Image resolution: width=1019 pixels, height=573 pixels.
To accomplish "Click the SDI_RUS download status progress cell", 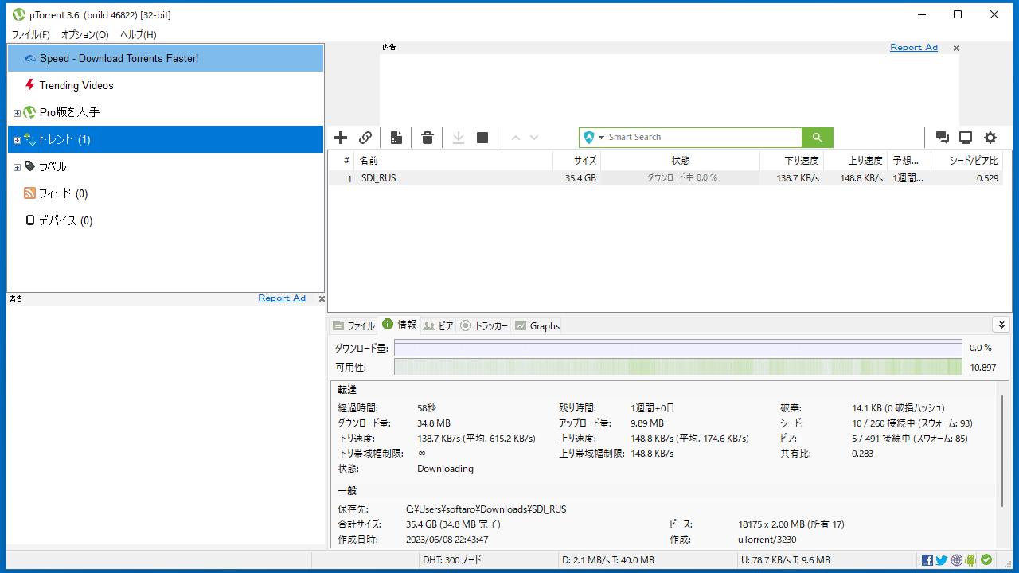I will [681, 178].
